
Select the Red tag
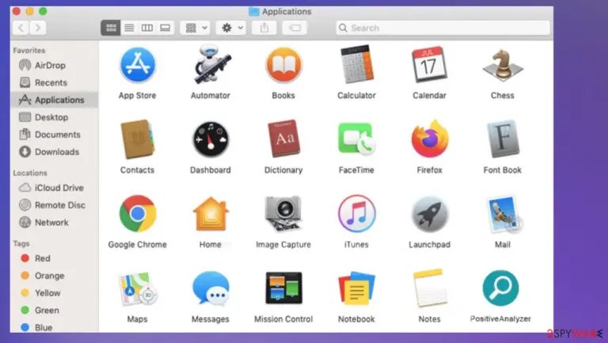coord(55,258)
